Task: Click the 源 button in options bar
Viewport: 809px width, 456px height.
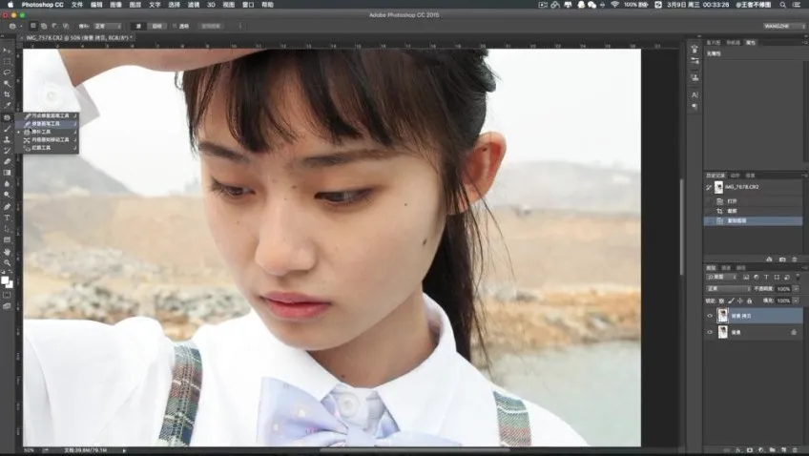Action: point(137,27)
